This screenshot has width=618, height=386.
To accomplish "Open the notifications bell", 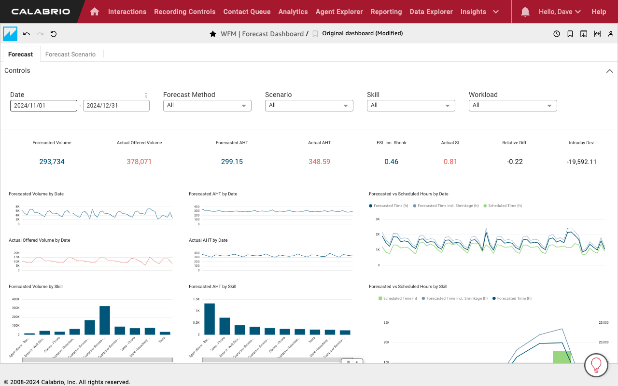I will pyautogui.click(x=525, y=12).
